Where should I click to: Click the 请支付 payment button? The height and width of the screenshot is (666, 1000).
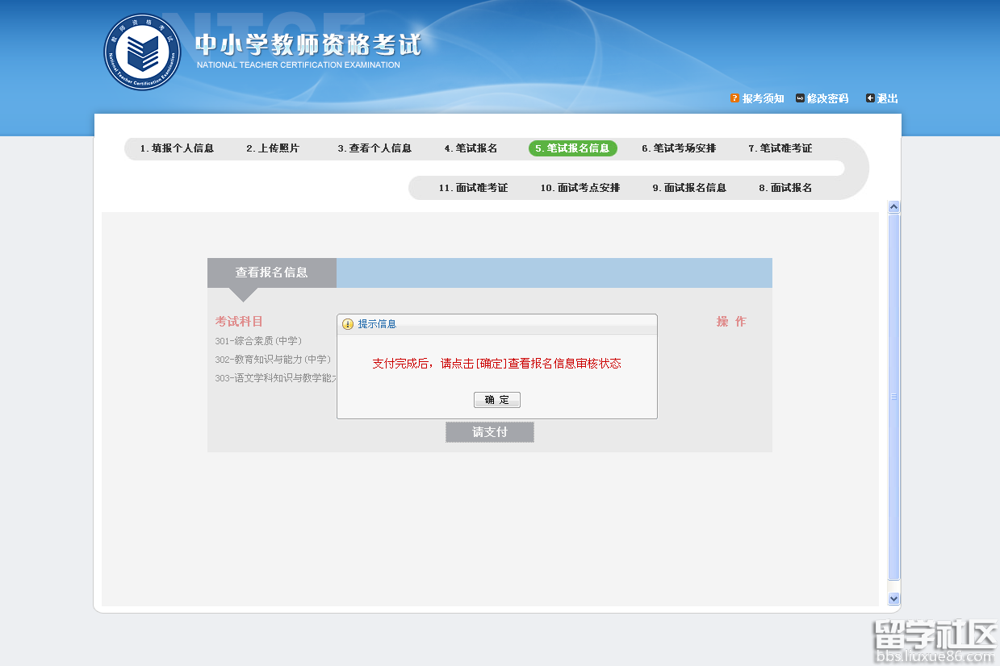pyautogui.click(x=489, y=432)
